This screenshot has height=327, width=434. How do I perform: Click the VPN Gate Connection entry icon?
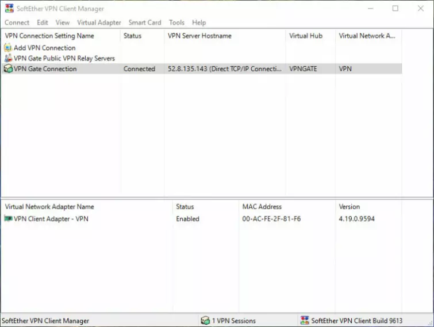[x=8, y=69]
